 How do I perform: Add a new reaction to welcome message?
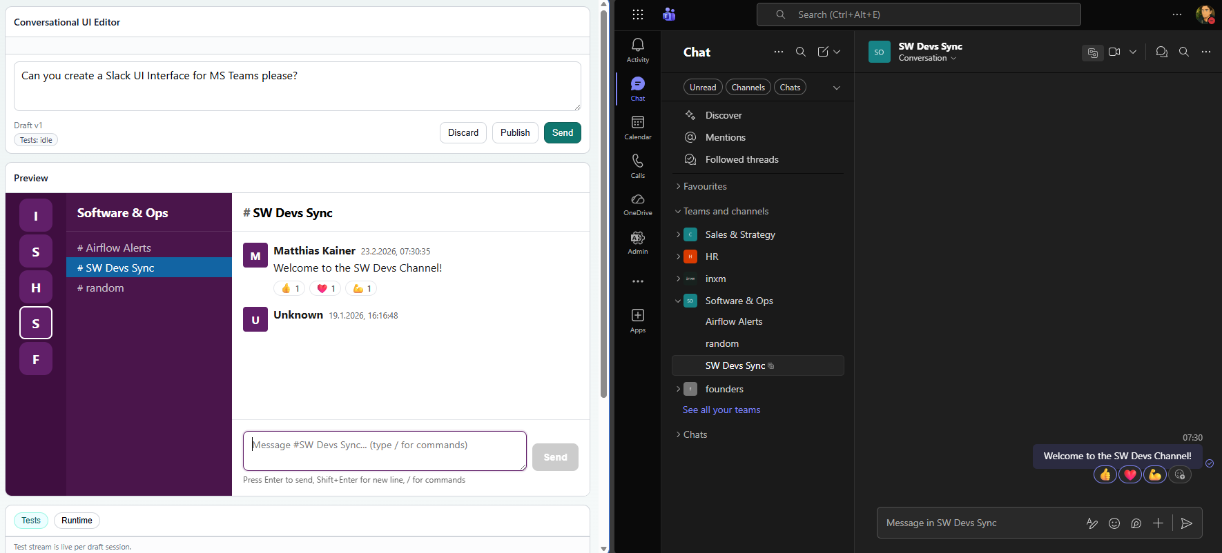(1179, 474)
